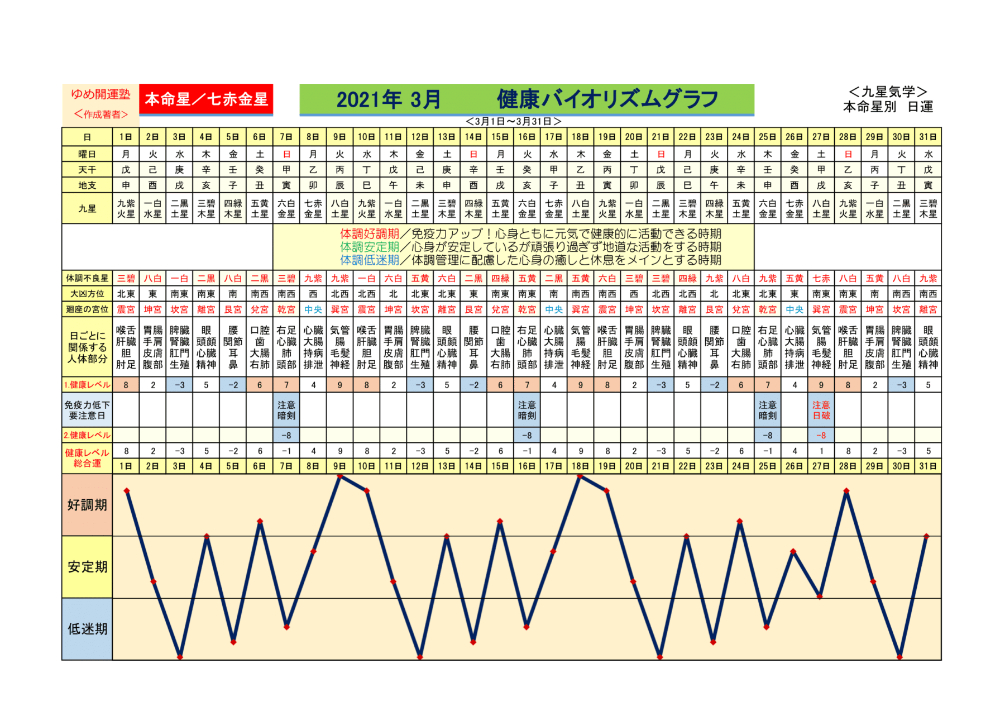This screenshot has width=1005, height=711.
Task: Click the blue 体調低迷期 legend text
Action: pyautogui.click(x=369, y=260)
